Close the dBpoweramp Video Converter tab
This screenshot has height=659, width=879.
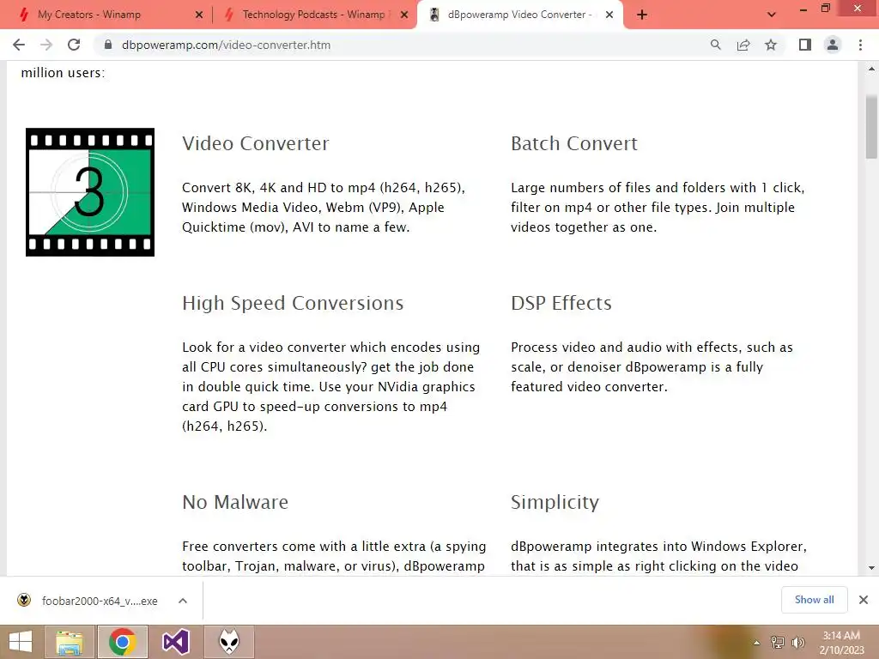pos(609,15)
